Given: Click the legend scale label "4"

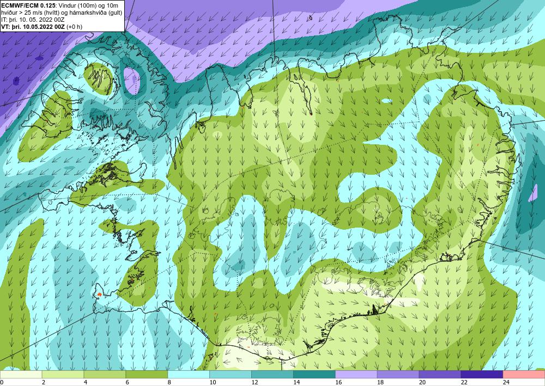Looking at the screenshot, I should pyautogui.click(x=86, y=382).
